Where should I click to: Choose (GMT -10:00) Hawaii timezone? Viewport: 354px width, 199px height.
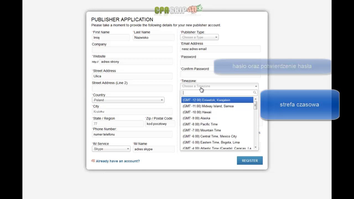[x=217, y=112]
